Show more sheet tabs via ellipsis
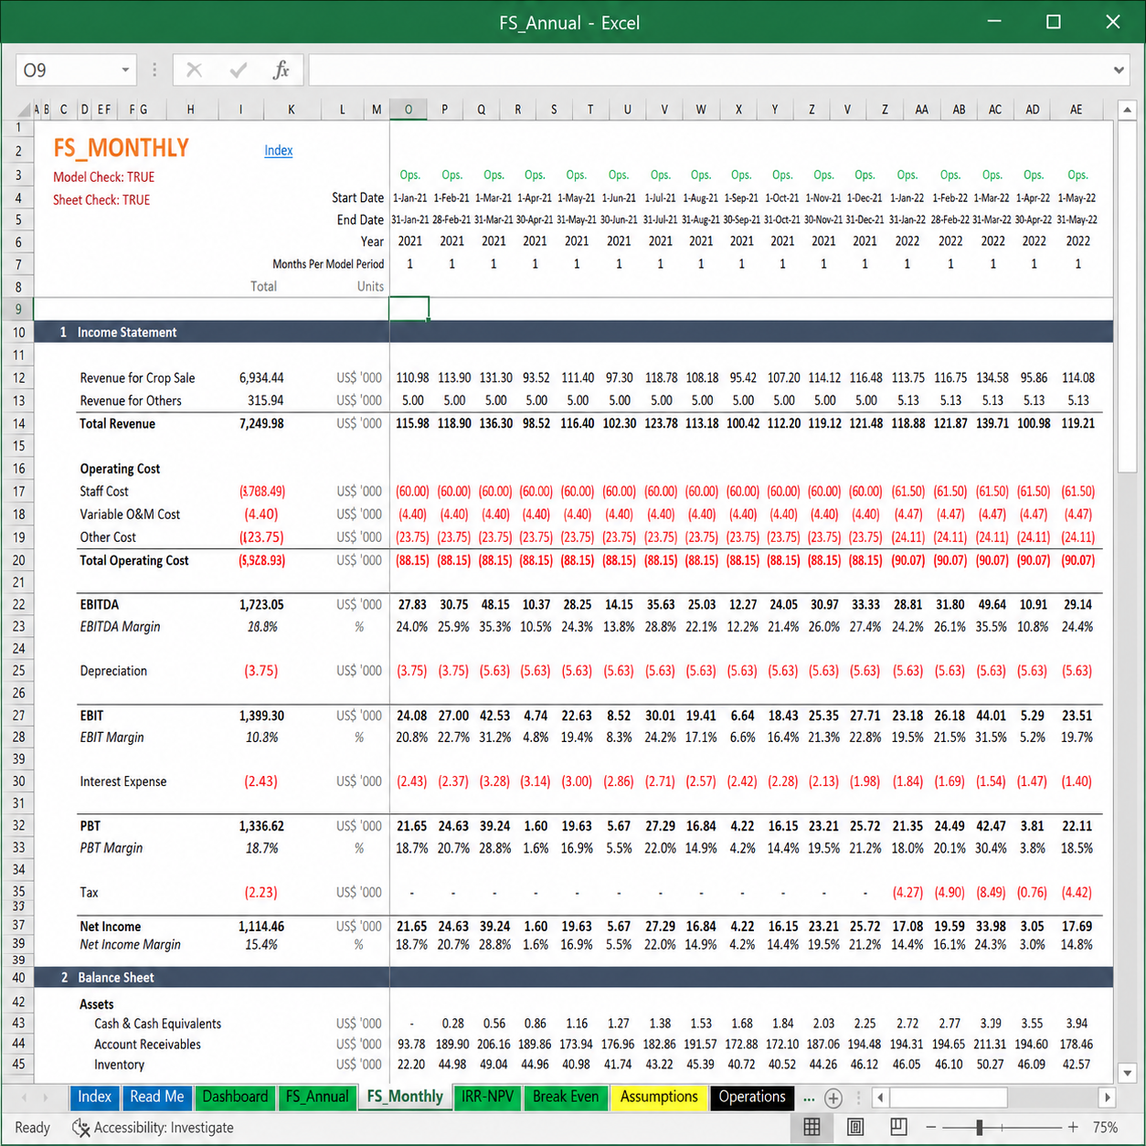 click(x=809, y=1098)
